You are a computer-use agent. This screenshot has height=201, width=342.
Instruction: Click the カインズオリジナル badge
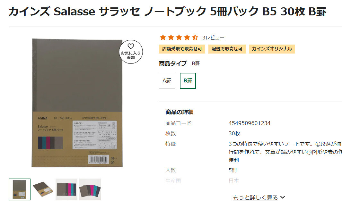point(272,49)
